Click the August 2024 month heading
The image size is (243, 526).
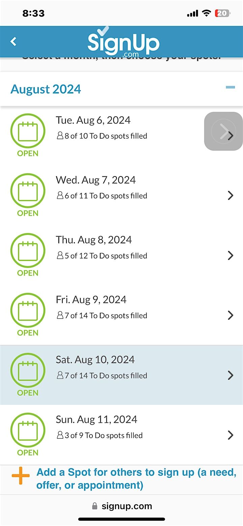46,89
